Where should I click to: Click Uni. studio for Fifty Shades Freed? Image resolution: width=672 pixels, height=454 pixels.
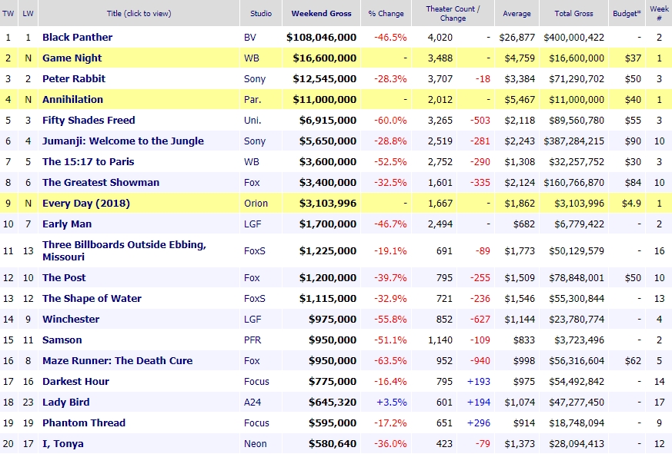[252, 121]
